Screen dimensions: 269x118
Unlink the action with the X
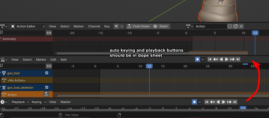pyautogui.click(x=241, y=26)
